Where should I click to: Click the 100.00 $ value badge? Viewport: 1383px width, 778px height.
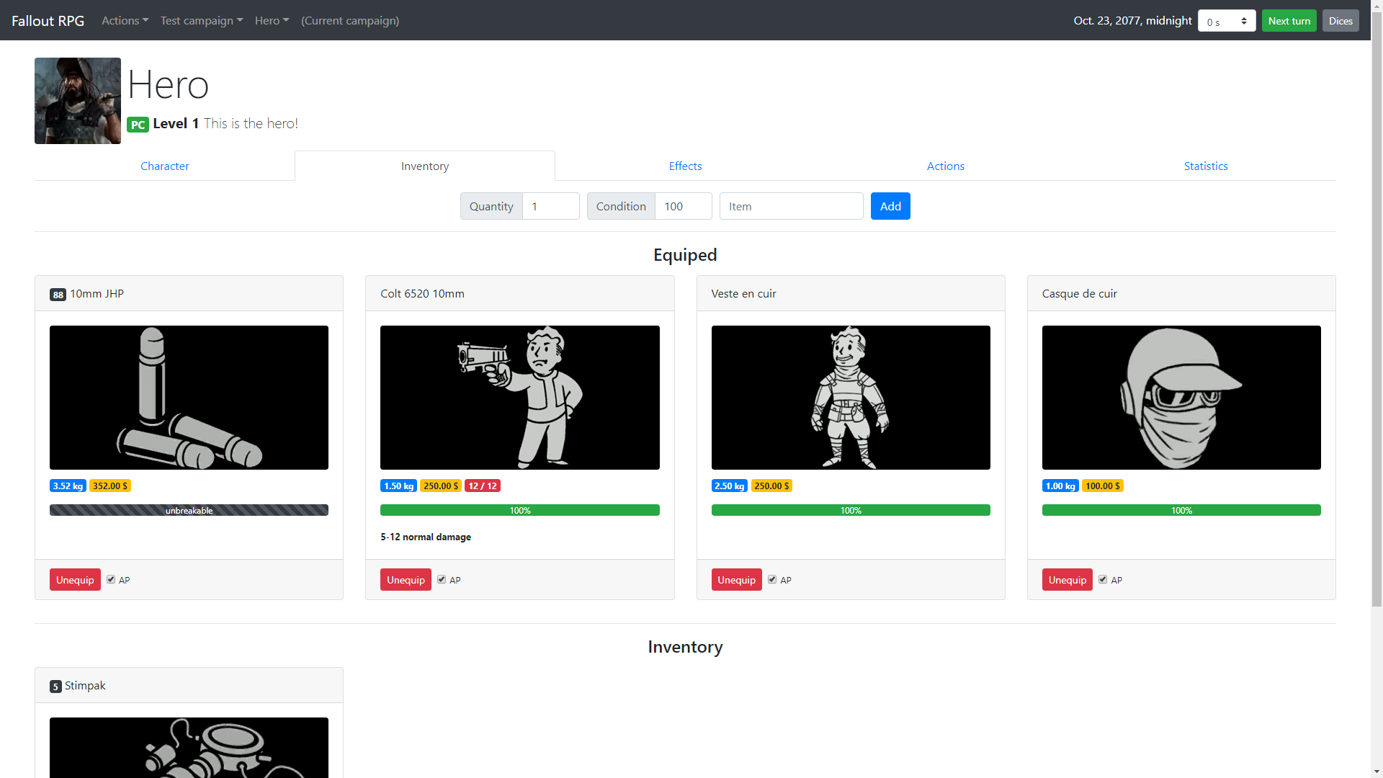(x=1103, y=486)
